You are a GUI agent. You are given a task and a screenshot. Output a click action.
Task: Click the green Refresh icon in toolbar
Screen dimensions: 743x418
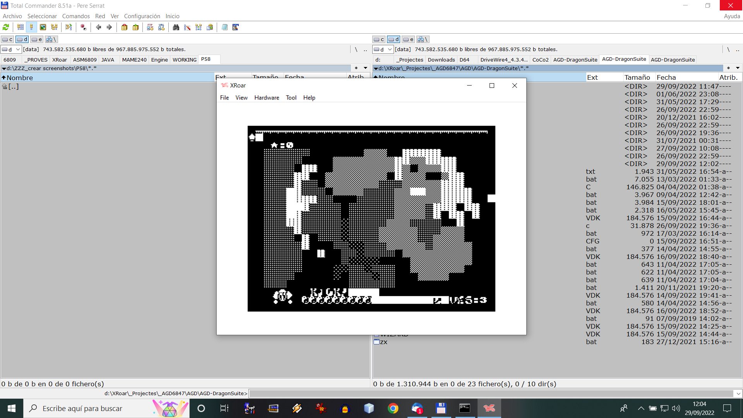[6, 27]
